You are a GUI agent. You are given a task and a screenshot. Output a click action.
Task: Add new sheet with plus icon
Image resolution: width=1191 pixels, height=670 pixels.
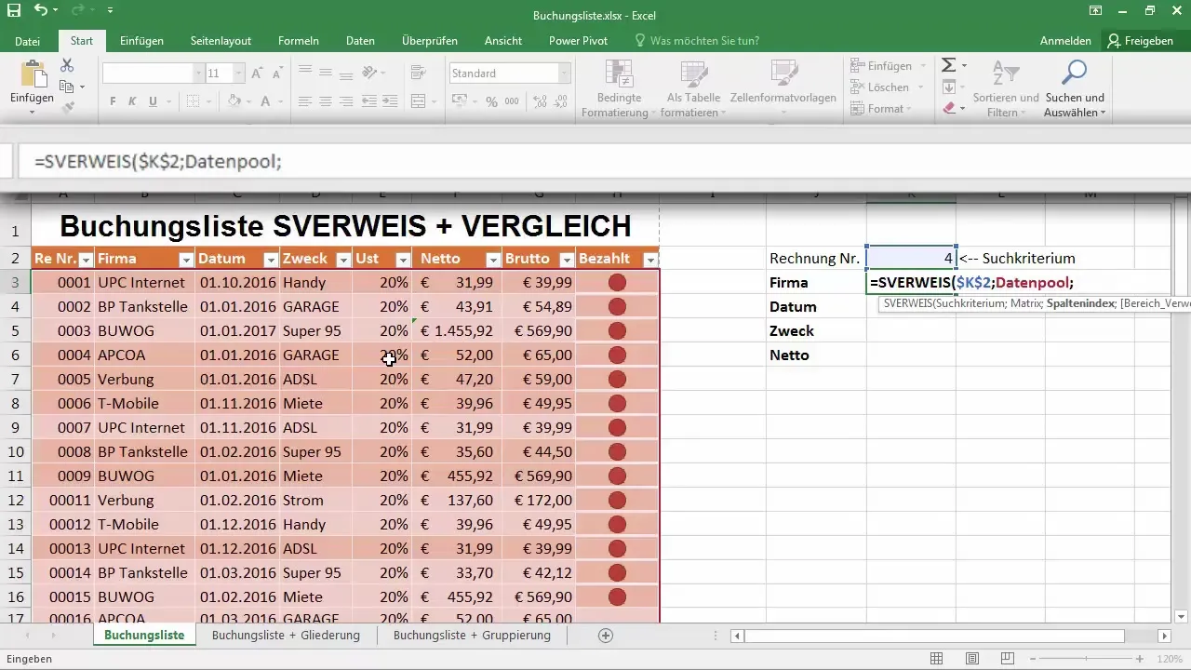pos(606,636)
